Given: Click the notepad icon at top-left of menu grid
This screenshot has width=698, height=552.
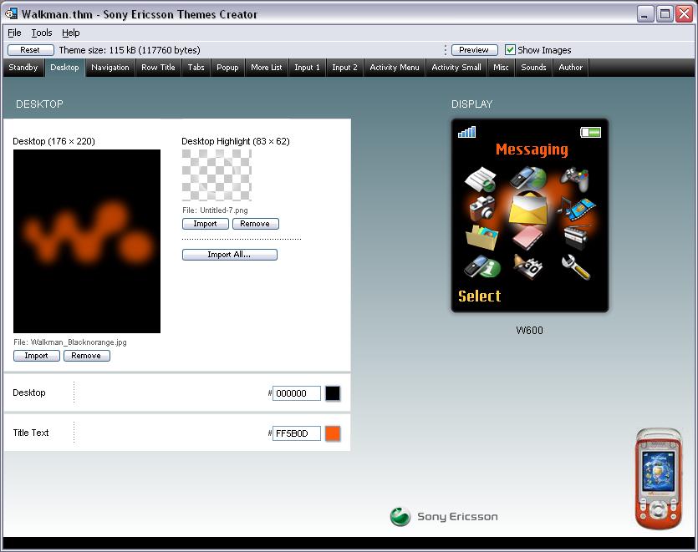Looking at the screenshot, I should [x=481, y=180].
